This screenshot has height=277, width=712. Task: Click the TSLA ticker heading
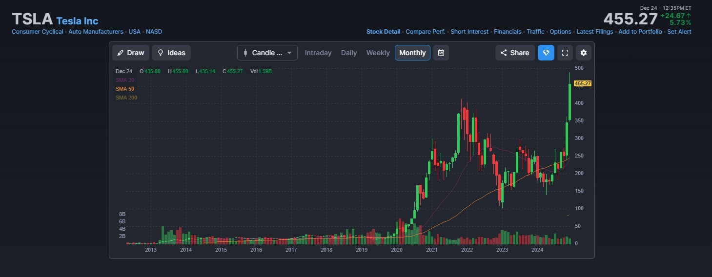coord(32,19)
